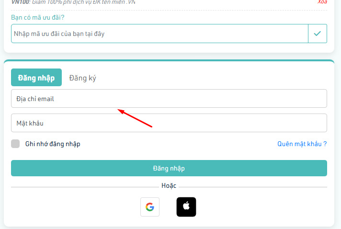Viewport: 341px width, 229px height.
Task: Tick the Ghi nhớ đăng nhập checkbox
Action: pyautogui.click(x=15, y=144)
